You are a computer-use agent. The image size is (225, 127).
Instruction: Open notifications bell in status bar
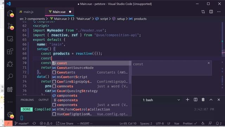219,123
